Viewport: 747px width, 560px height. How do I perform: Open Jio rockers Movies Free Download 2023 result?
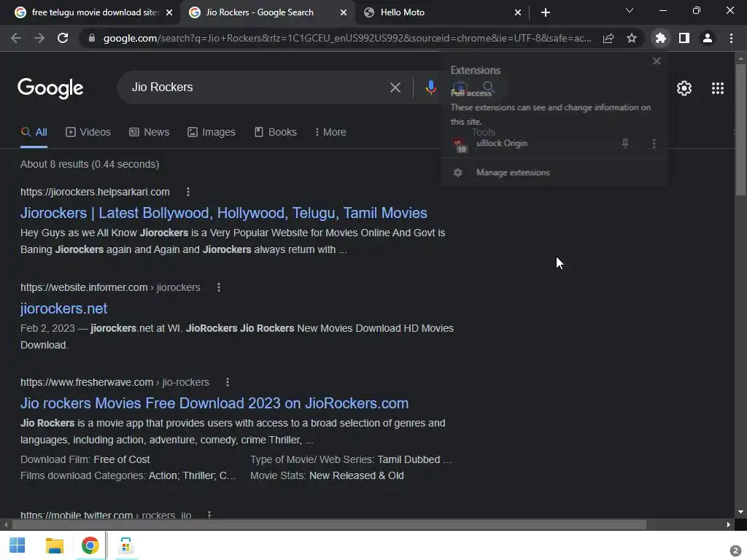tap(214, 403)
